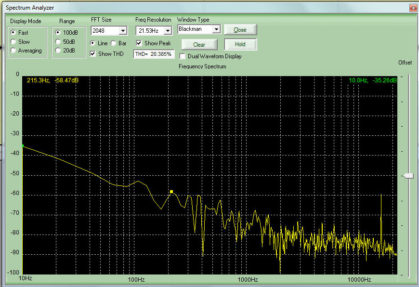The height and width of the screenshot is (287, 419).
Task: Select the Fast display mode
Action: pyautogui.click(x=13, y=33)
